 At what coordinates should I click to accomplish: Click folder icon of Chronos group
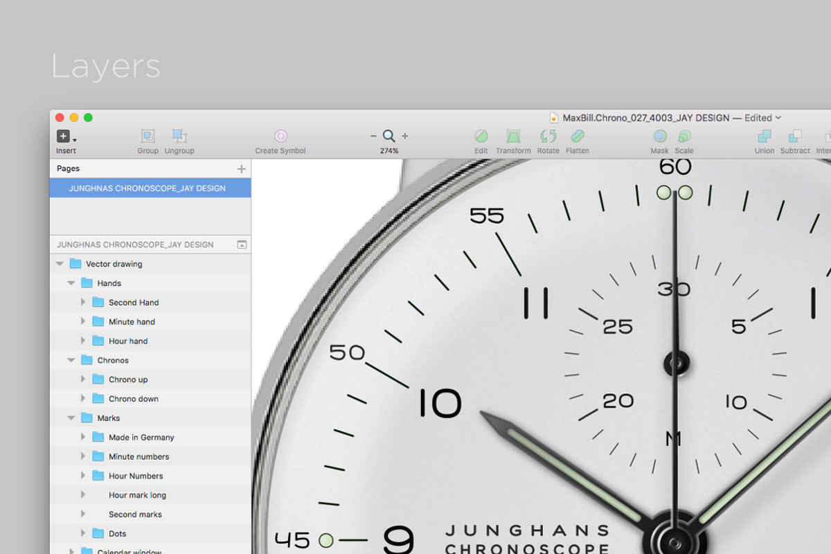(87, 360)
